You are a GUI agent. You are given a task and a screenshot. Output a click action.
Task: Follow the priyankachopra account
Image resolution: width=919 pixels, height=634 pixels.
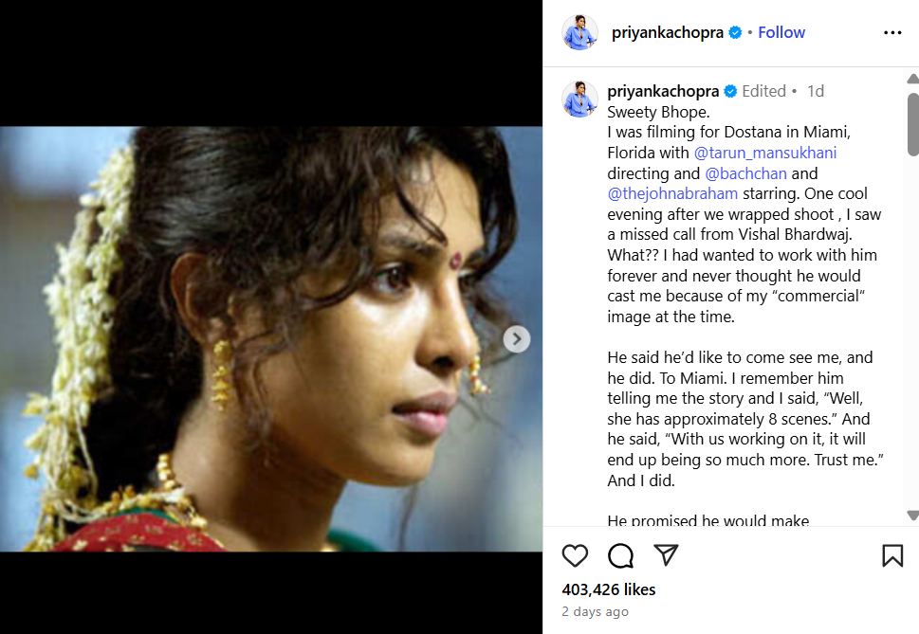781,33
